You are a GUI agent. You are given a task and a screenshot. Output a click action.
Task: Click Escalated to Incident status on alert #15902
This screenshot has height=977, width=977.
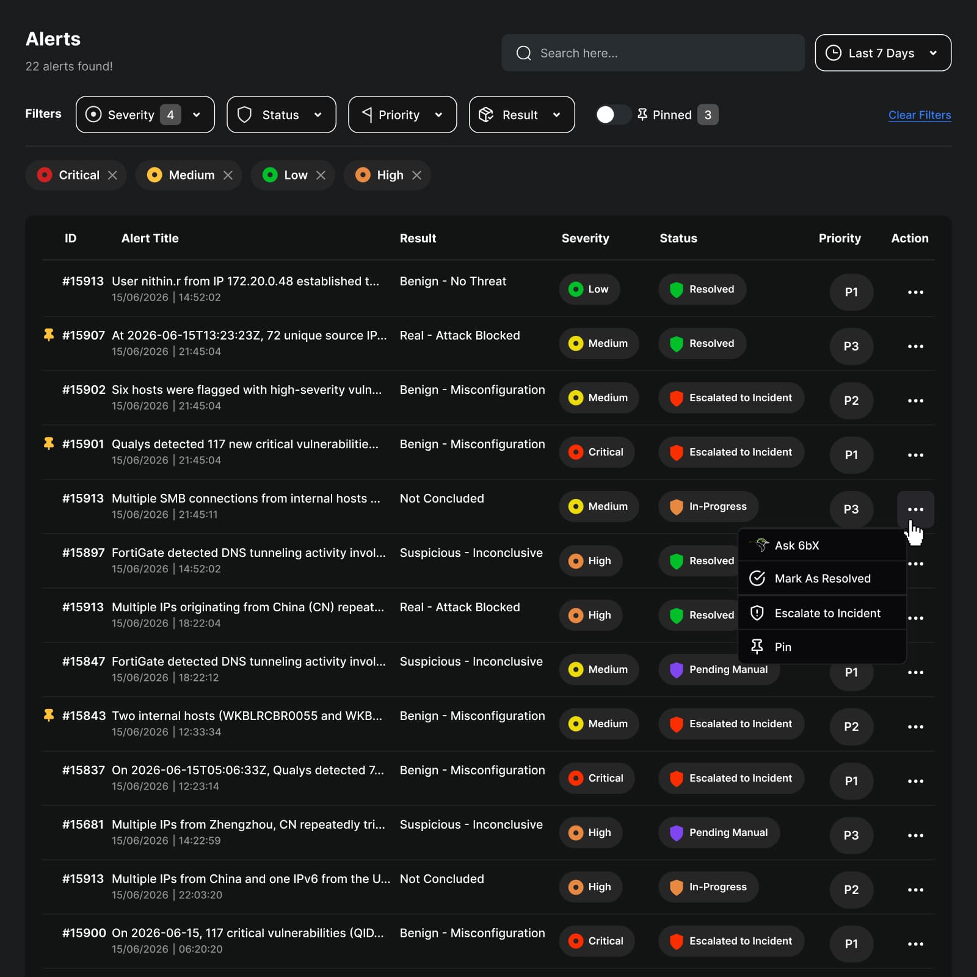tap(731, 398)
